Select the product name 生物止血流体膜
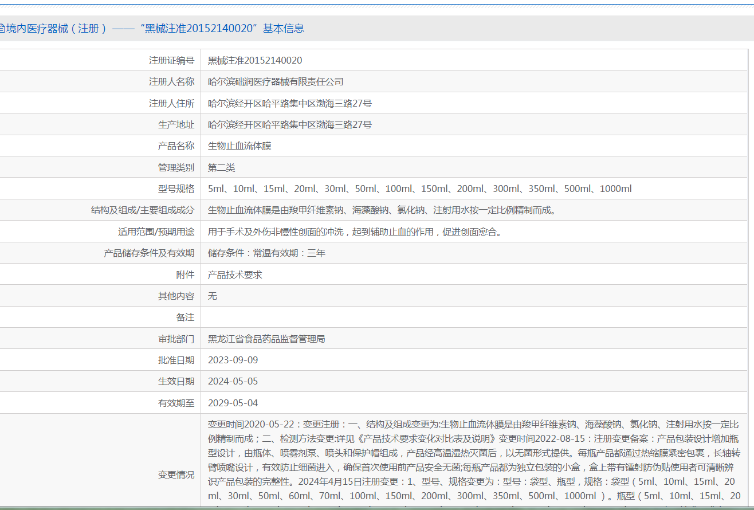 (x=239, y=146)
